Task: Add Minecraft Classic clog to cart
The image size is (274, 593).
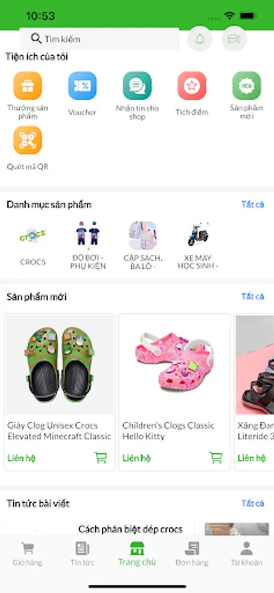Action: coord(101,458)
